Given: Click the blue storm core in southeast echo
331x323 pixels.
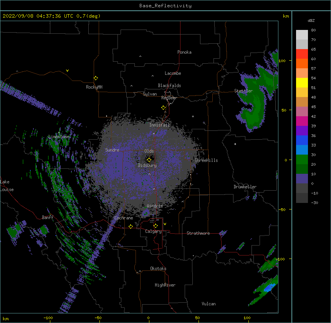Looking at the screenshot, I should click(269, 288).
